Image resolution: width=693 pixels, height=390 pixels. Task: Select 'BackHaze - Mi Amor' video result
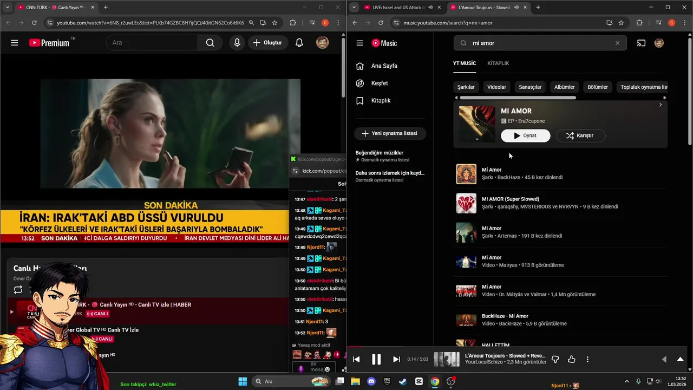tap(561, 320)
